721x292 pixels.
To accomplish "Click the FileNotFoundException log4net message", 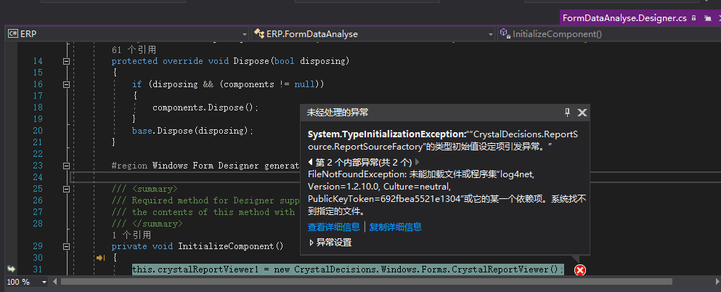I will (447, 193).
